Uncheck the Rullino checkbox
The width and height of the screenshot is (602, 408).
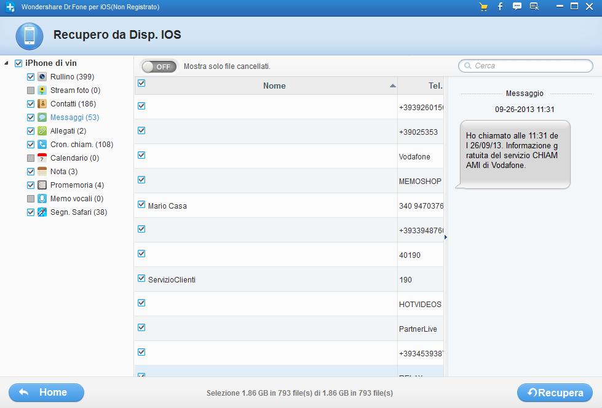31,77
